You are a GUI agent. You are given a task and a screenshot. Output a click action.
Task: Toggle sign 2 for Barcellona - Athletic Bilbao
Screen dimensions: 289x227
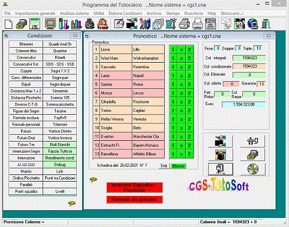tap(189, 154)
